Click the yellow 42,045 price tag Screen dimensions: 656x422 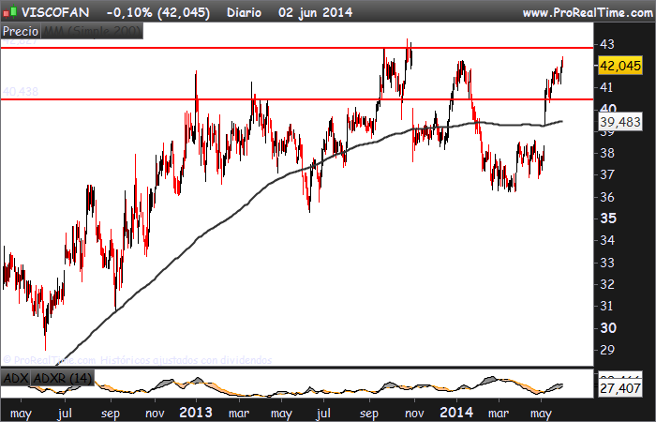pos(620,66)
